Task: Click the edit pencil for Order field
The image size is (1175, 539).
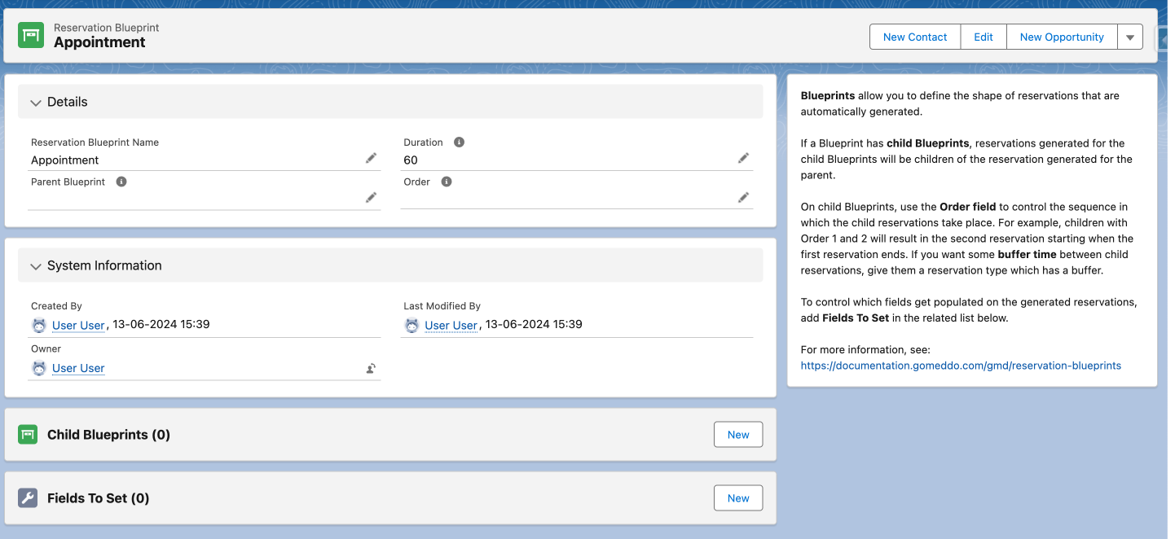Action: point(743,198)
